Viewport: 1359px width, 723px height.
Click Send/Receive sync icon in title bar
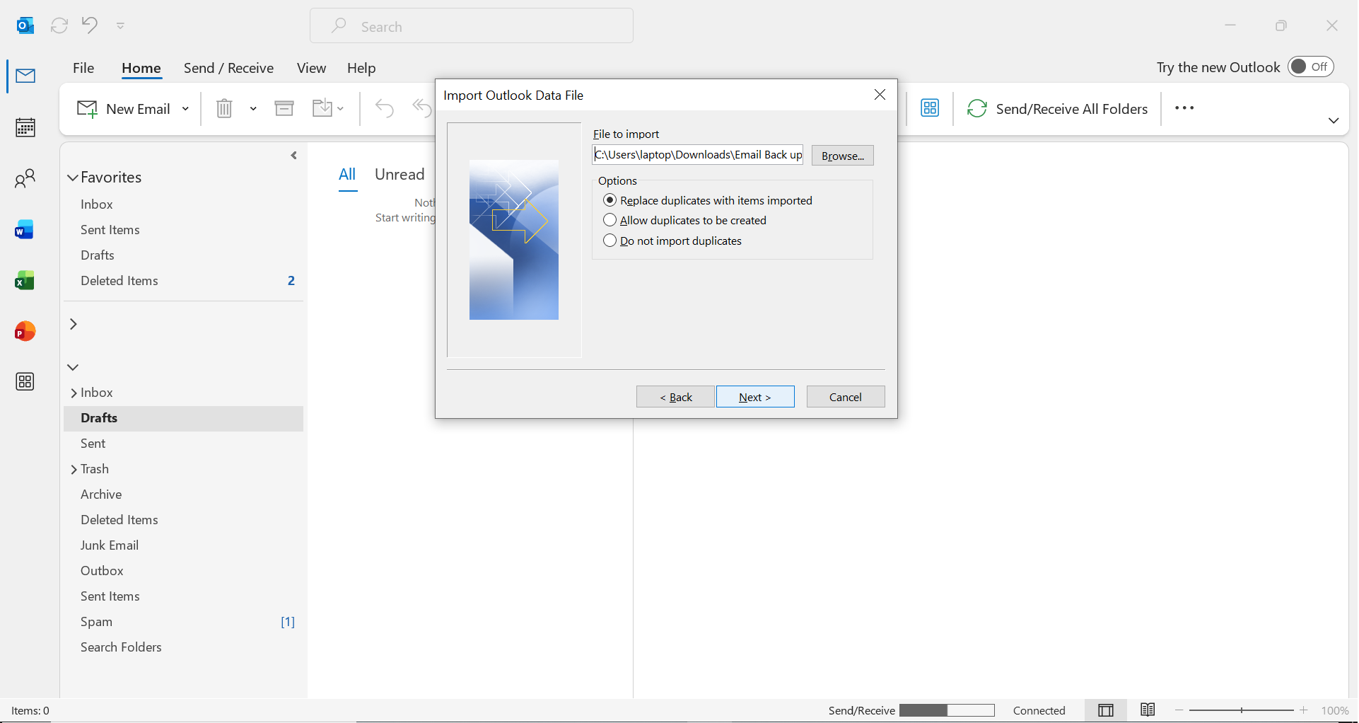coord(59,25)
